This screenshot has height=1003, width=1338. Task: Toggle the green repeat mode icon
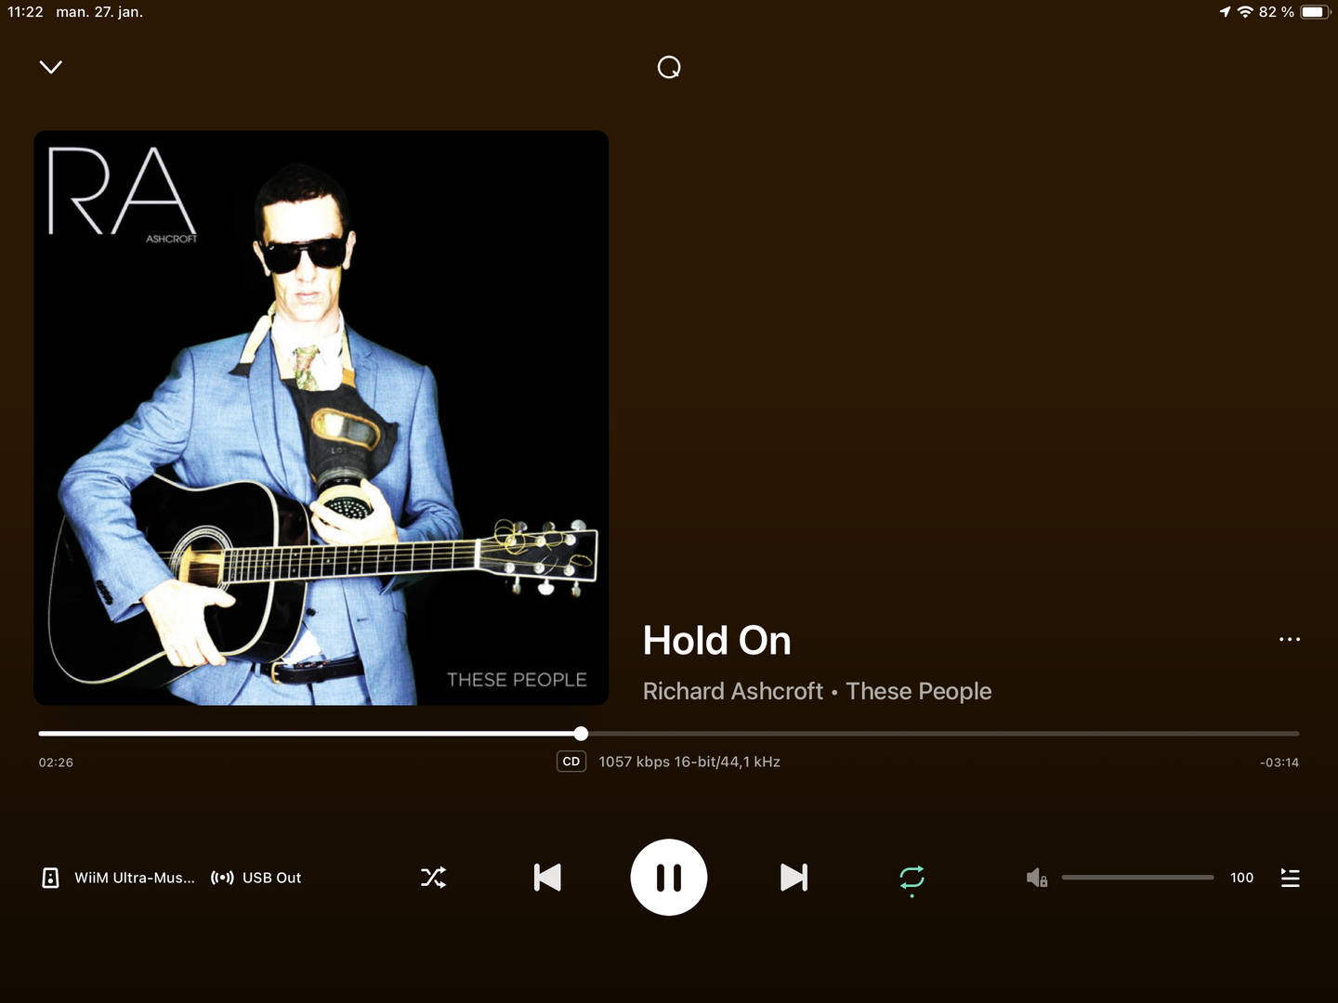point(912,879)
